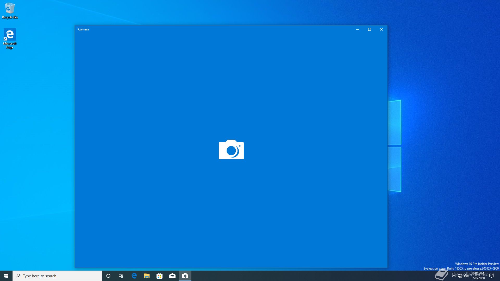Image resolution: width=500 pixels, height=281 pixels.
Task: Close the Camera window
Action: [x=381, y=29]
